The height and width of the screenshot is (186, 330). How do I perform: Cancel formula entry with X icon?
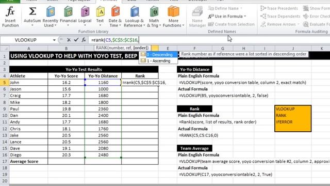click(69, 40)
